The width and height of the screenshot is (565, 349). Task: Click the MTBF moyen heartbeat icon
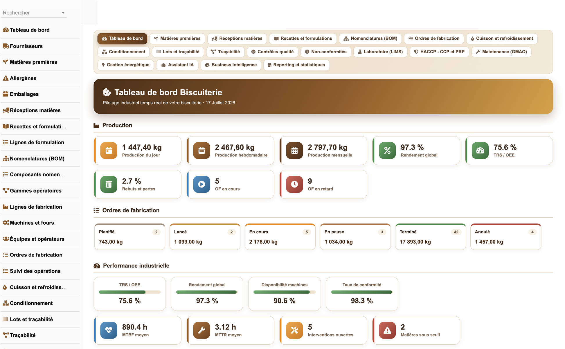click(109, 330)
